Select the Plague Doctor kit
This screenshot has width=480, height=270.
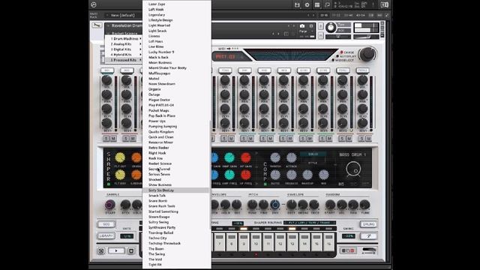176,100
